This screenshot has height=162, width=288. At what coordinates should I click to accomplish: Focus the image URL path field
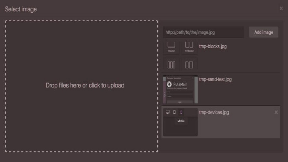203,32
